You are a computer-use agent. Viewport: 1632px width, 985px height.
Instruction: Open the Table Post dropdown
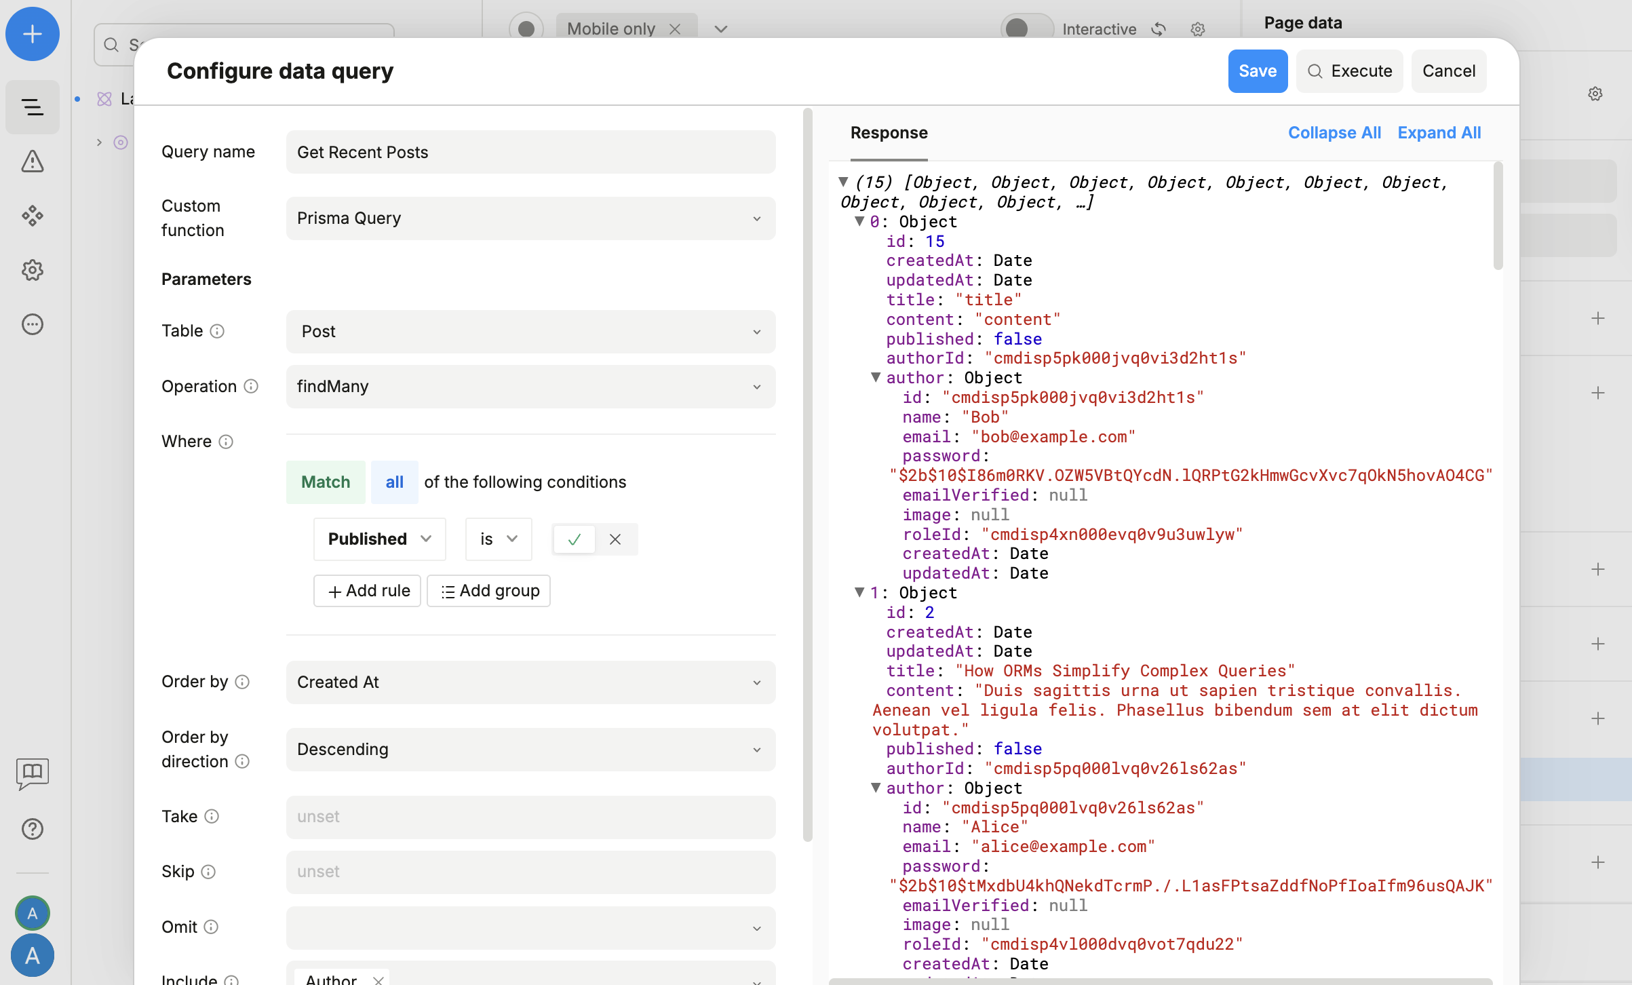530,332
